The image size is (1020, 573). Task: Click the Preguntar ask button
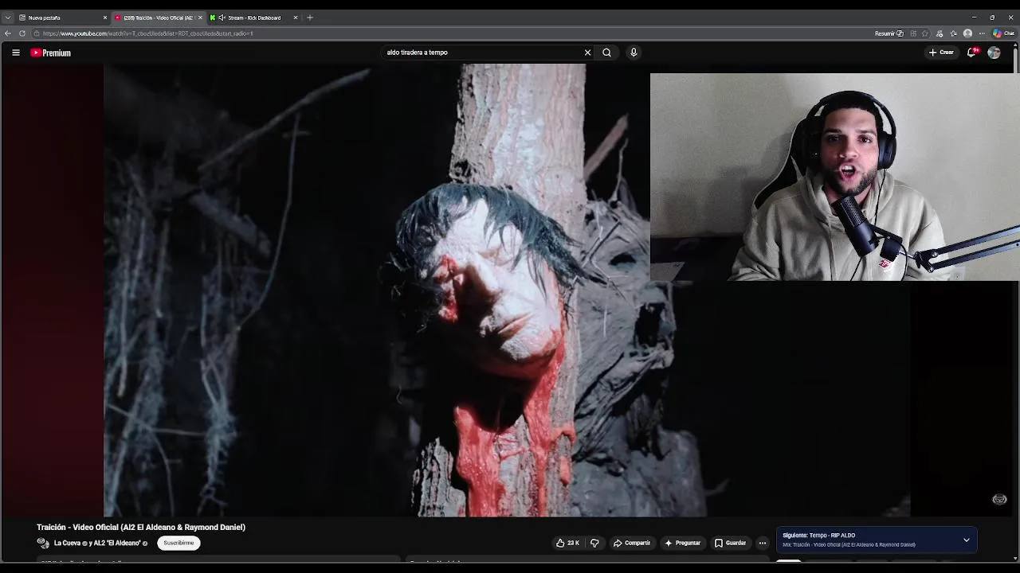tap(682, 543)
